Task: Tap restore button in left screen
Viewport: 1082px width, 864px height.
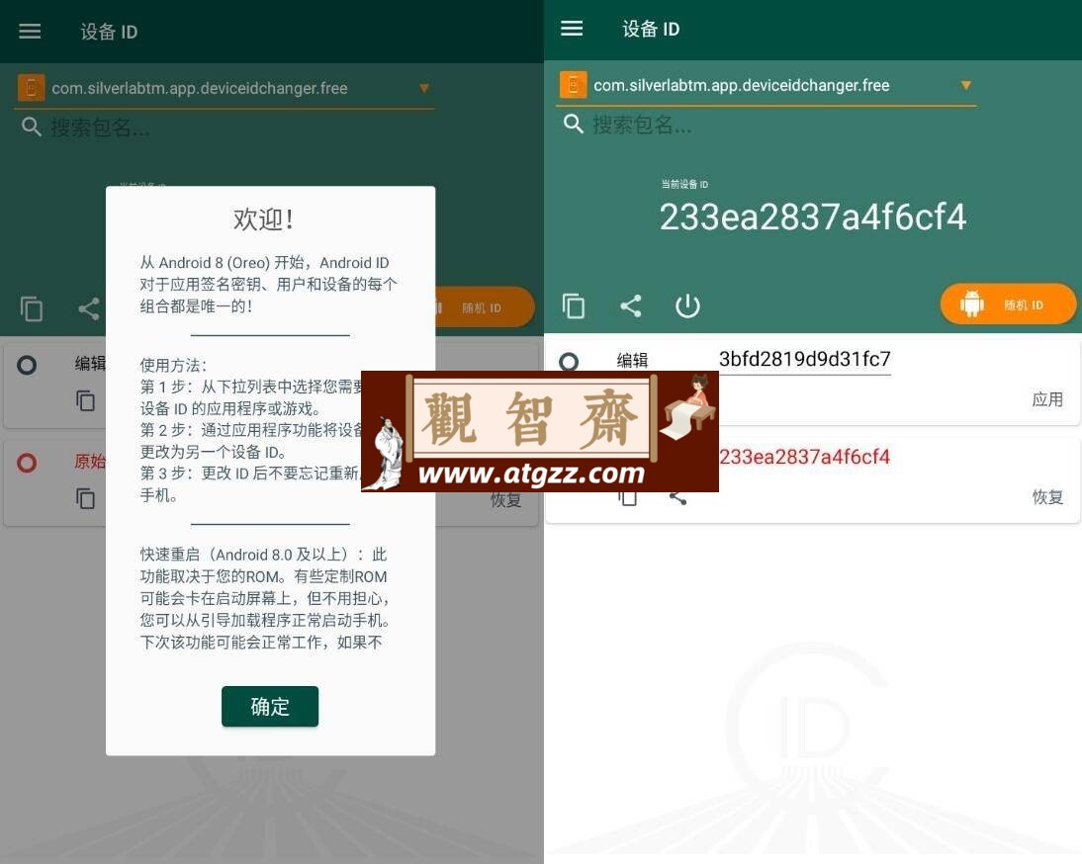Action: (x=505, y=500)
